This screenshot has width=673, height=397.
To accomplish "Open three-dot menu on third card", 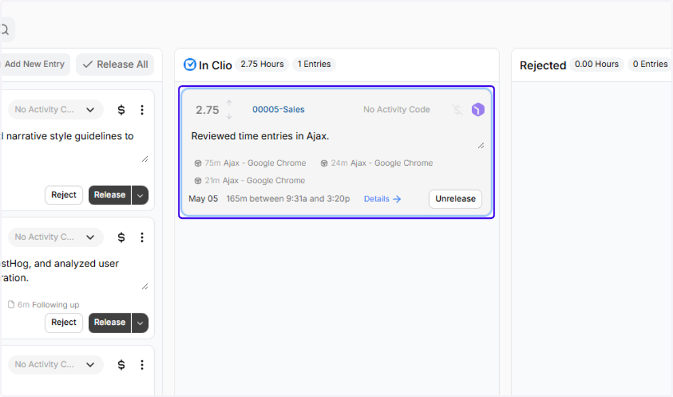I will click(x=142, y=365).
